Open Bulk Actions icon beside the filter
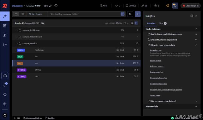203x120 pixels. pos(130,14)
